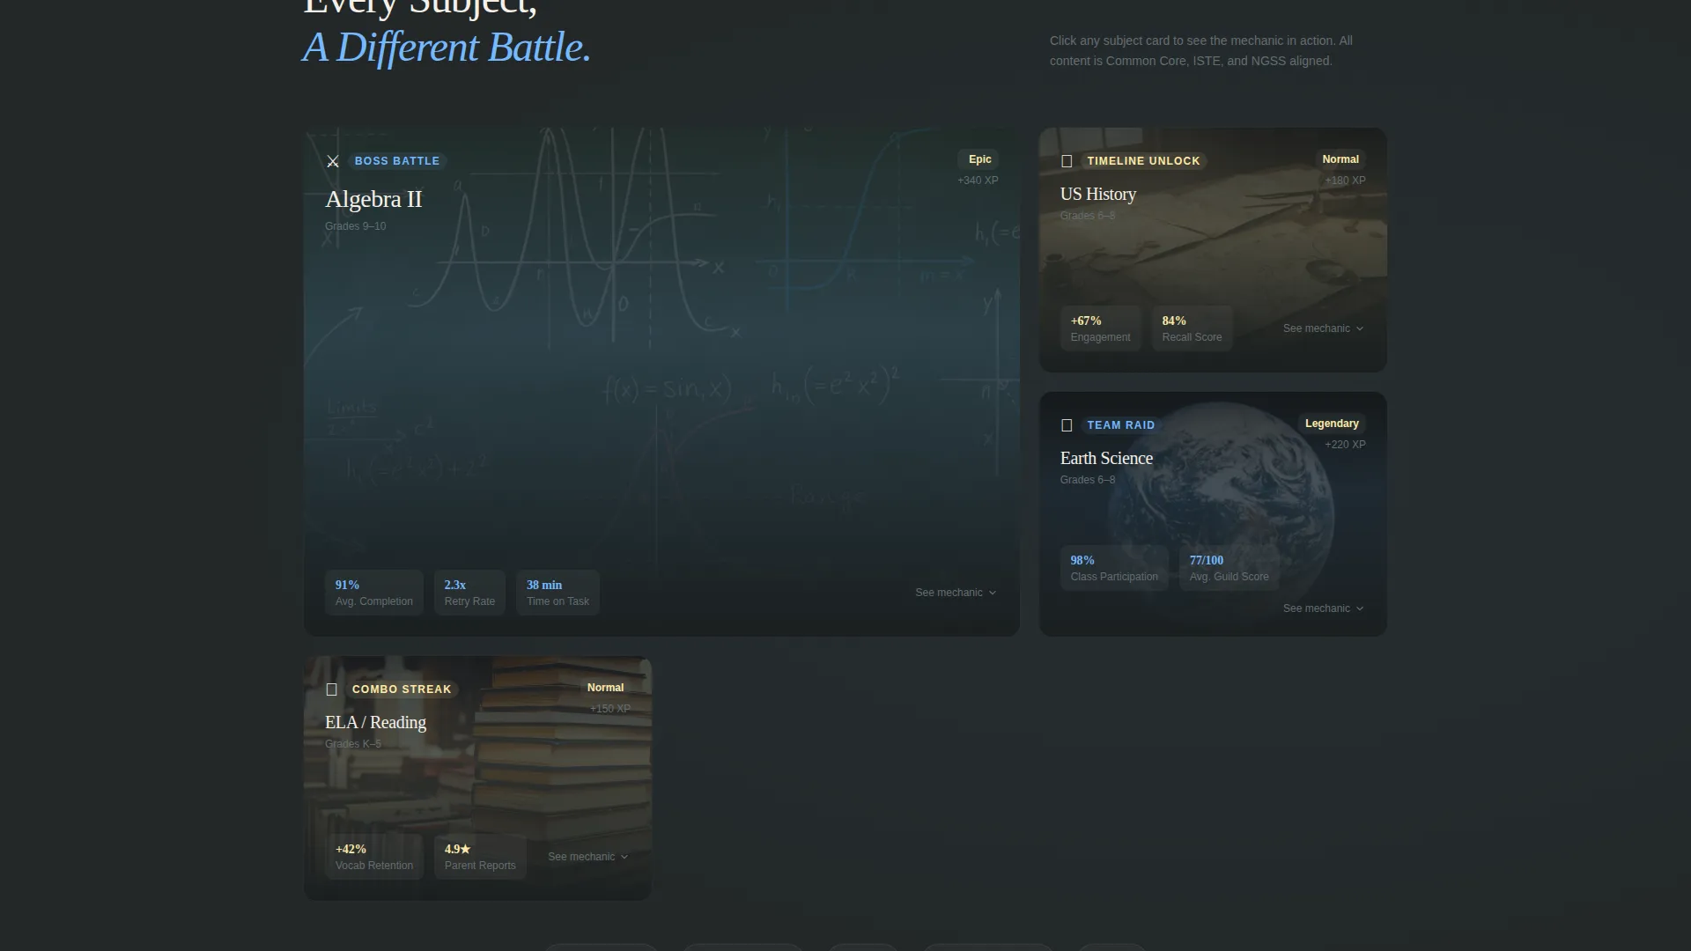Image resolution: width=1691 pixels, height=951 pixels.
Task: Click the 2.3x Retry Rate stat chip
Action: [469, 593]
